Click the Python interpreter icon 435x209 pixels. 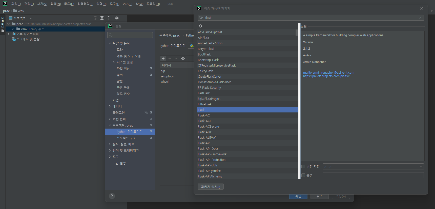tap(192, 46)
